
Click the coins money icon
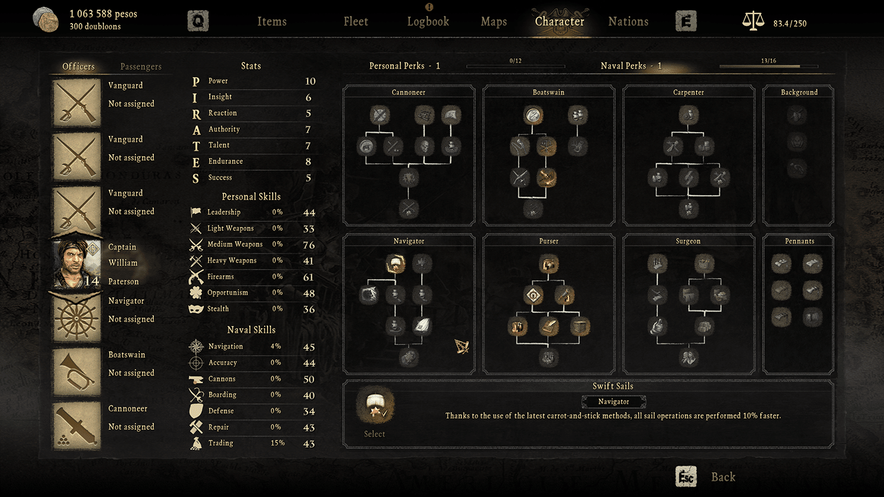pos(45,19)
